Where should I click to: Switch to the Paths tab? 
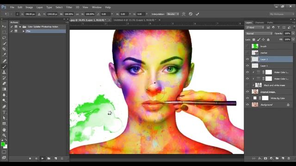(270, 23)
